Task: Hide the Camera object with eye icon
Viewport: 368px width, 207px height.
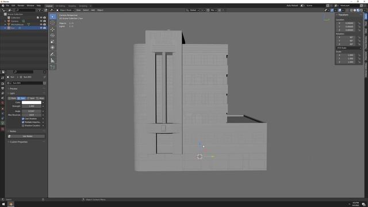Action: tap(41, 21)
